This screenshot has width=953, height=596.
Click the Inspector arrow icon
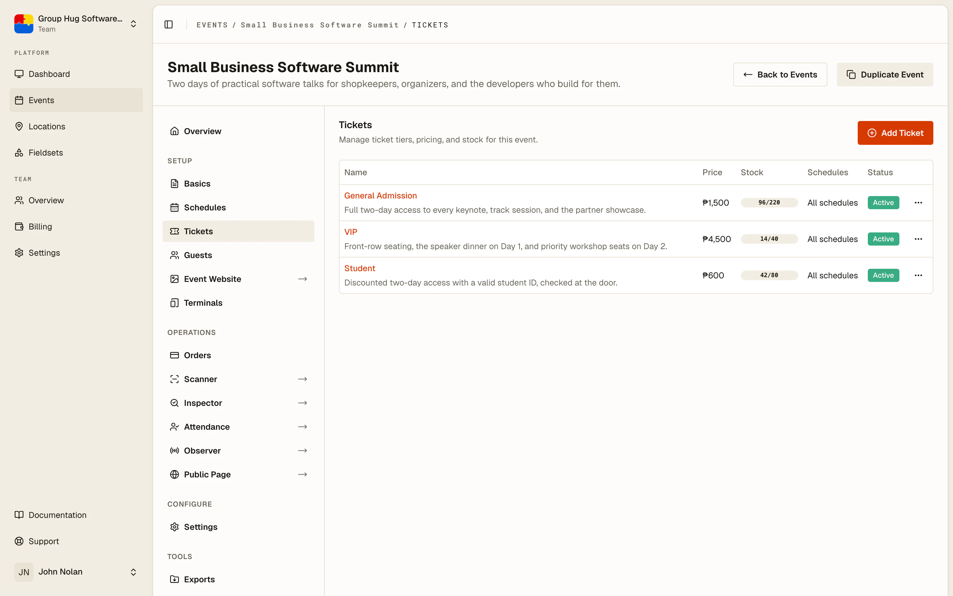303,403
